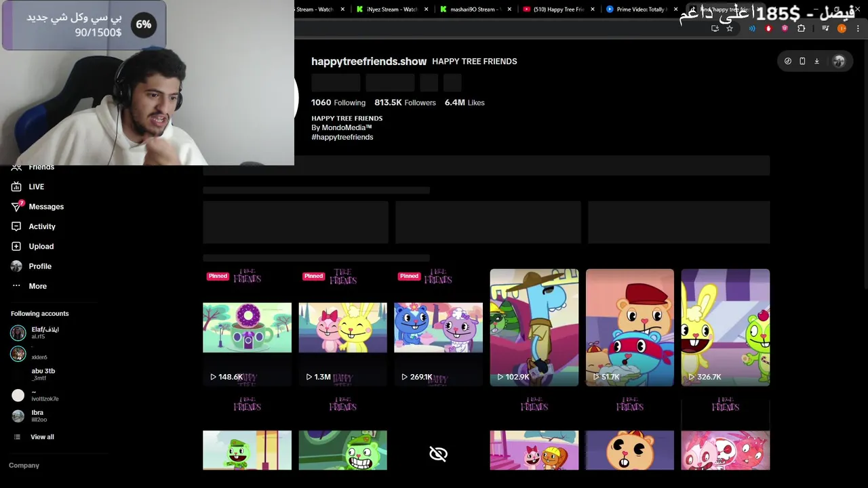Open the Activity inbox

(33, 226)
